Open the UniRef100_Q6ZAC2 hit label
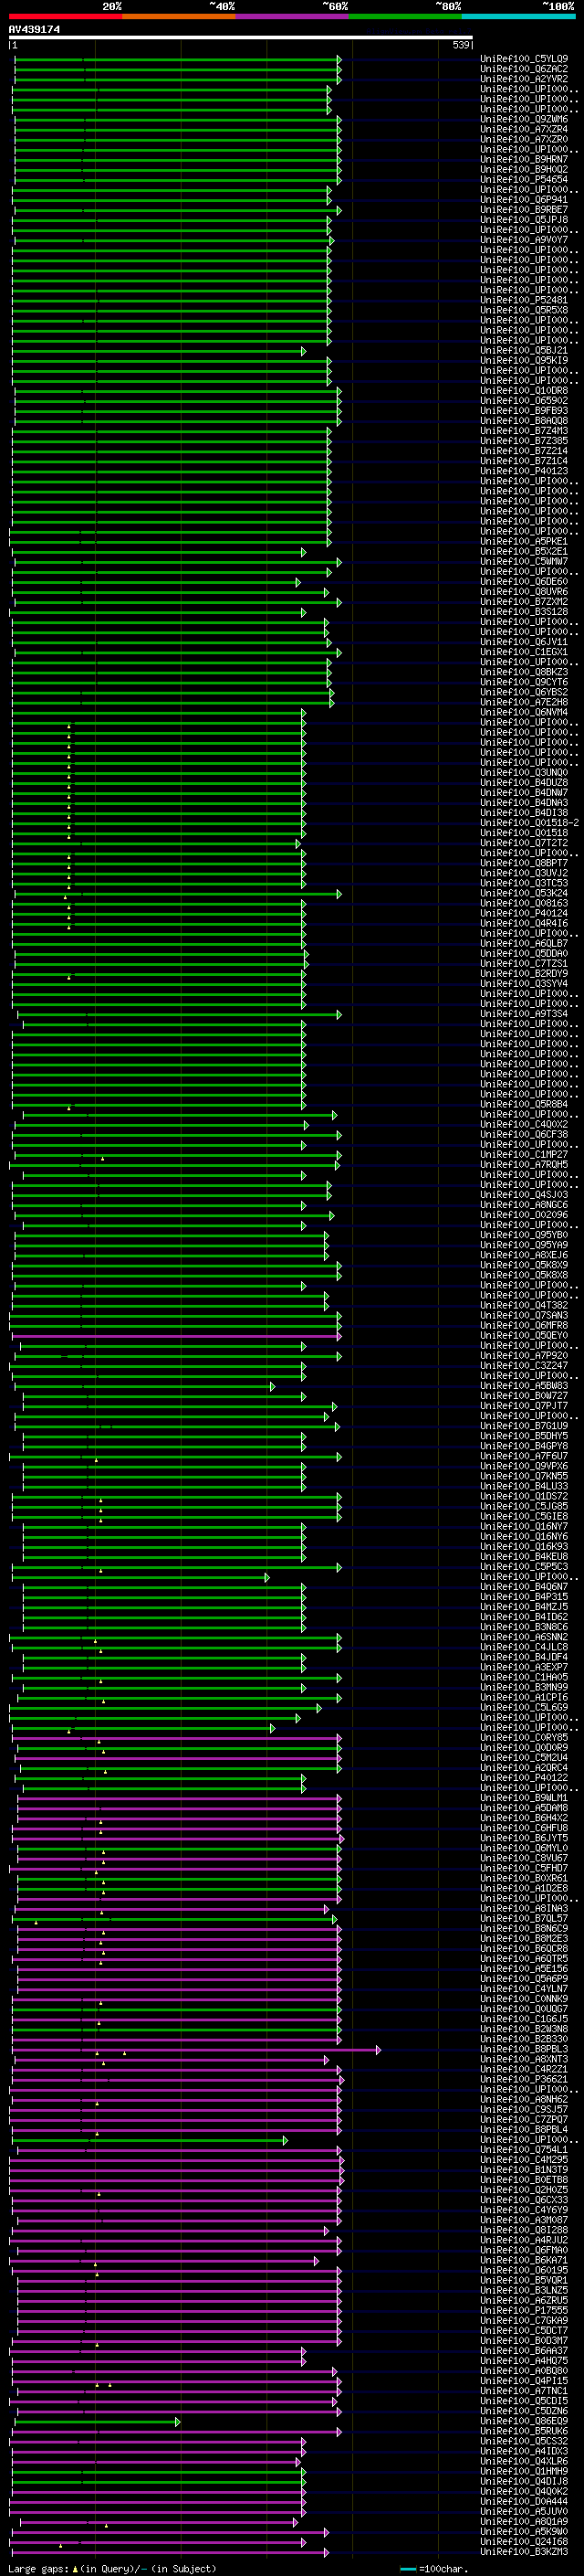 pyautogui.click(x=523, y=69)
